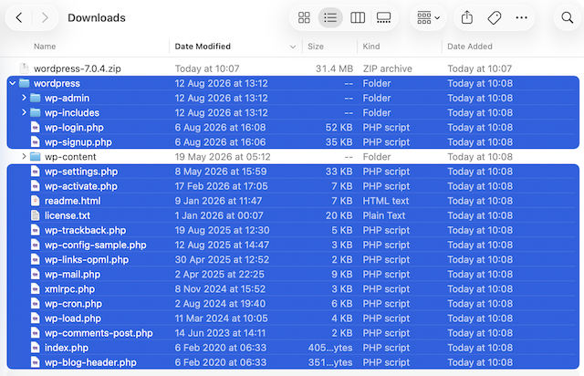
Task: Click the Downloads window title
Action: point(97,17)
